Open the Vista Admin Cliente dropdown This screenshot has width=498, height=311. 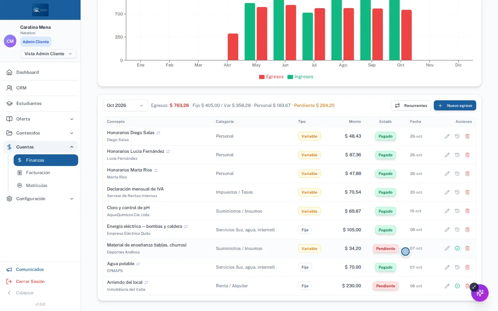(48, 54)
